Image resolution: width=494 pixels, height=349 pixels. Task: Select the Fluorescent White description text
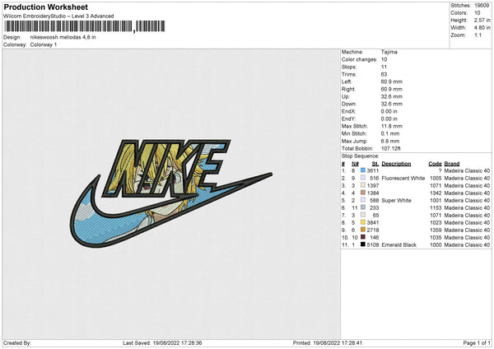pyautogui.click(x=403, y=179)
